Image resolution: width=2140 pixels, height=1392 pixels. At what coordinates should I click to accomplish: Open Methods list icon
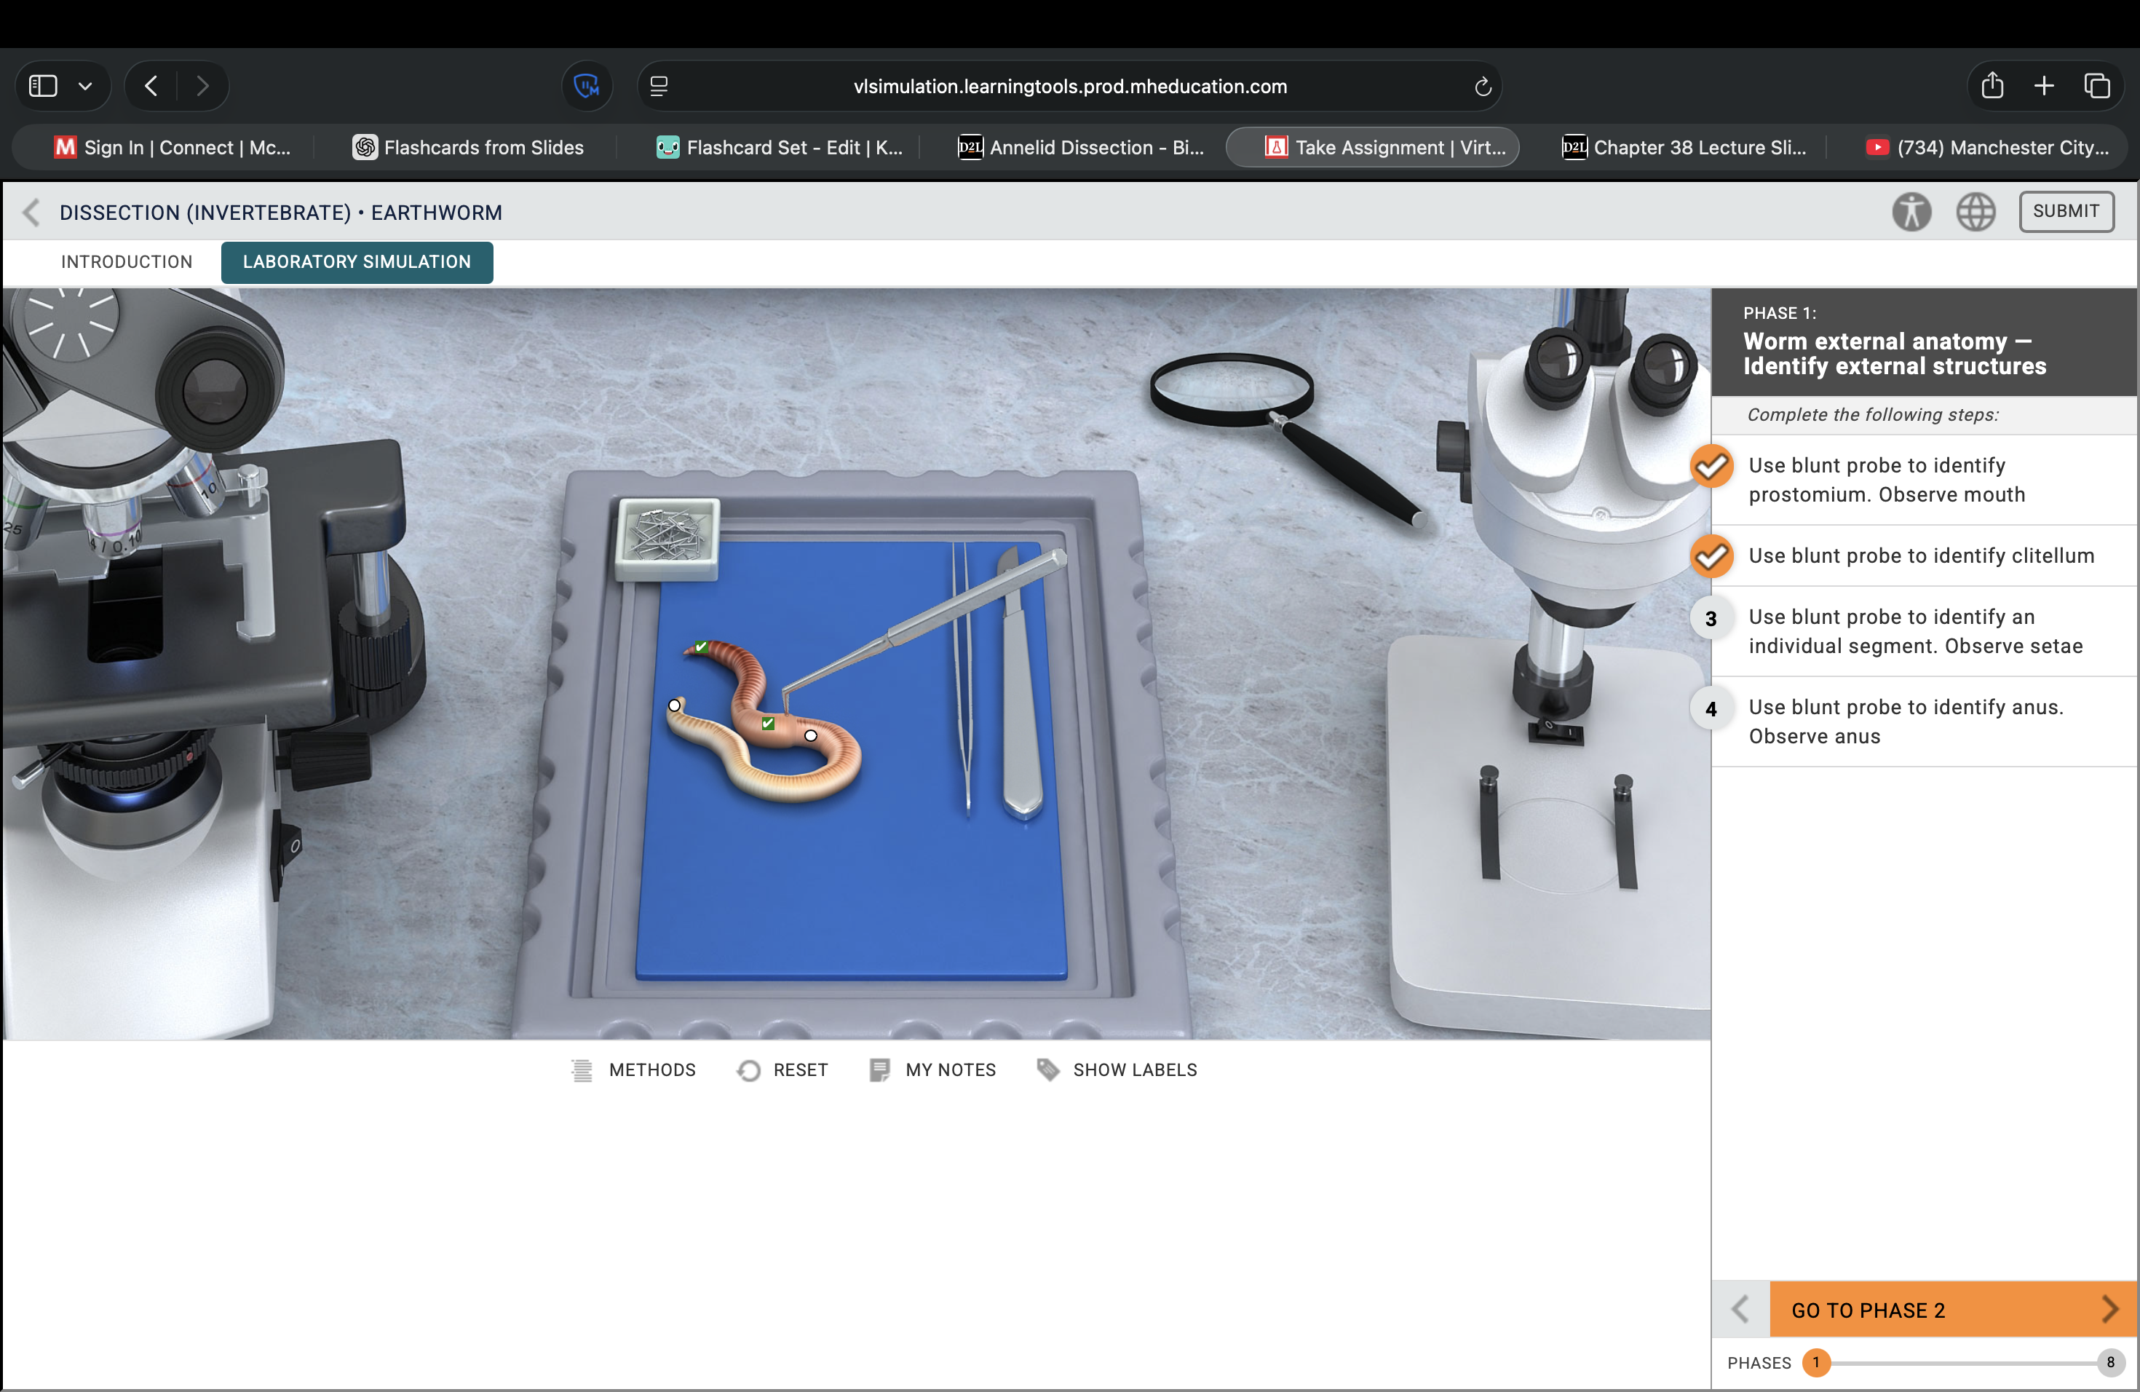click(582, 1070)
